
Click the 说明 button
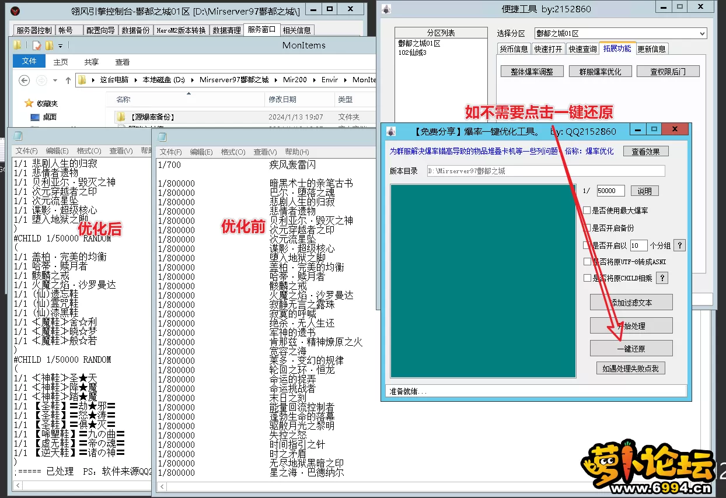click(644, 191)
